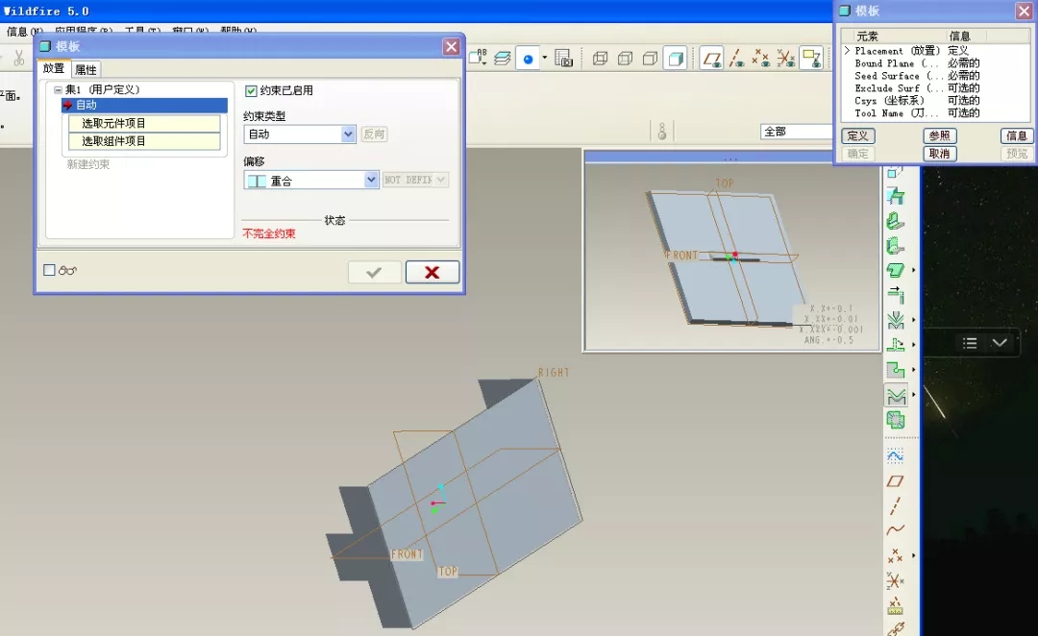Click the 反向 flip button

pos(374,134)
